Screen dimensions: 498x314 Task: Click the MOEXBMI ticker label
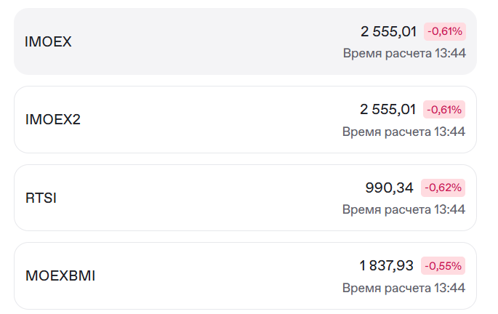click(60, 276)
